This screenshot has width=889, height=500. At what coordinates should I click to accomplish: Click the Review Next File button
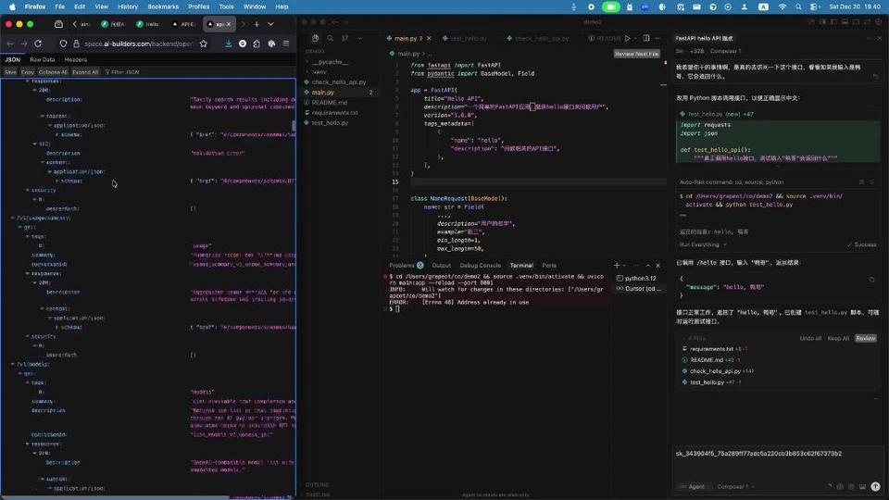(637, 54)
